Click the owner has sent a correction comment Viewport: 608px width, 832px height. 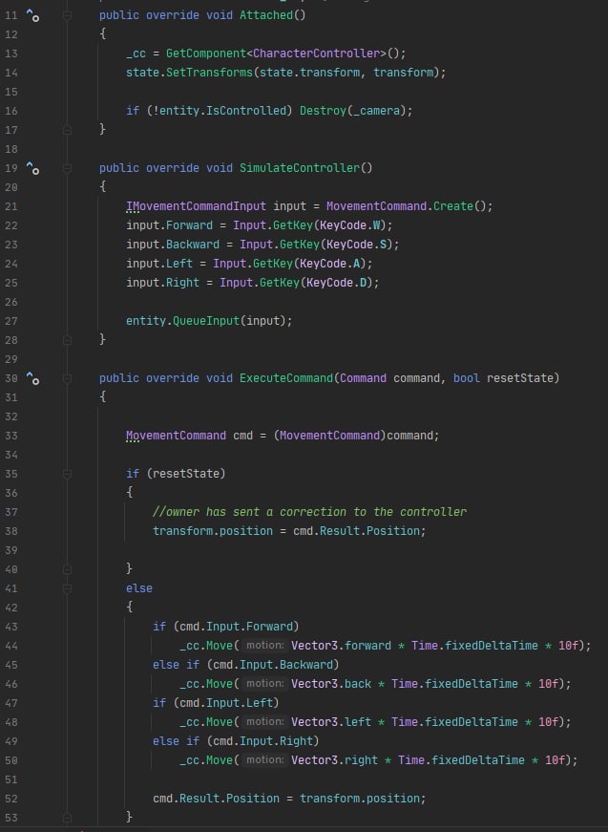[x=309, y=512]
